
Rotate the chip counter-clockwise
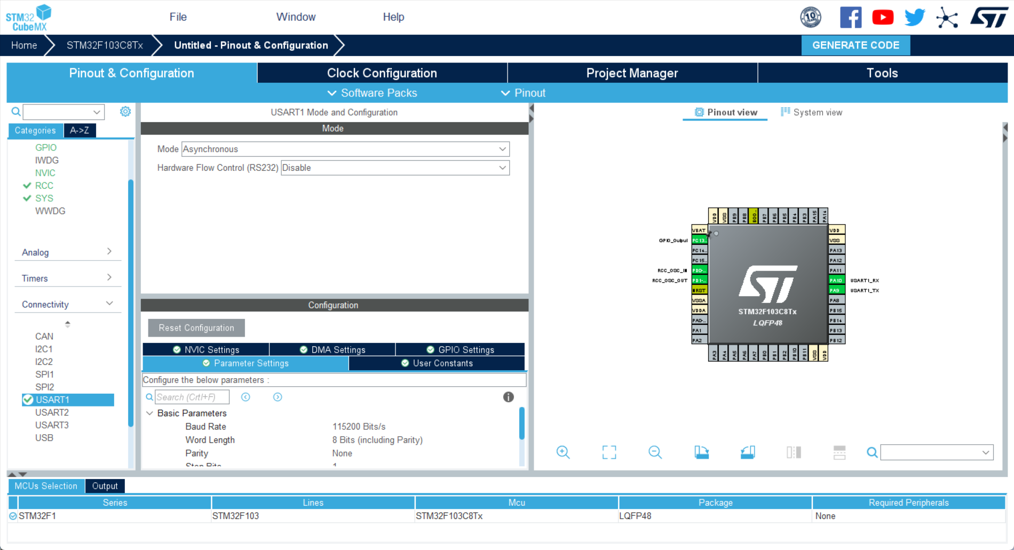pos(748,452)
